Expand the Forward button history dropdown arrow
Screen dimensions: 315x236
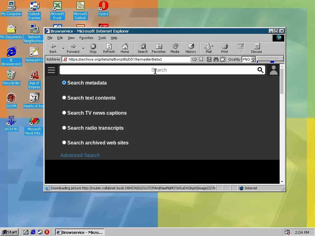pos(83,48)
